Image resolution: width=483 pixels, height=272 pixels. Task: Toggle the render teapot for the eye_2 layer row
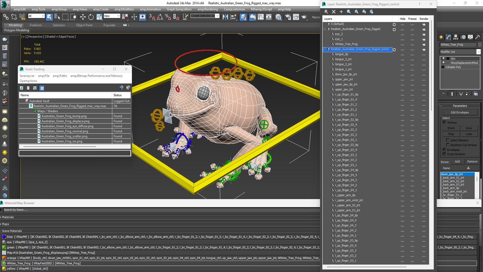pos(424,35)
